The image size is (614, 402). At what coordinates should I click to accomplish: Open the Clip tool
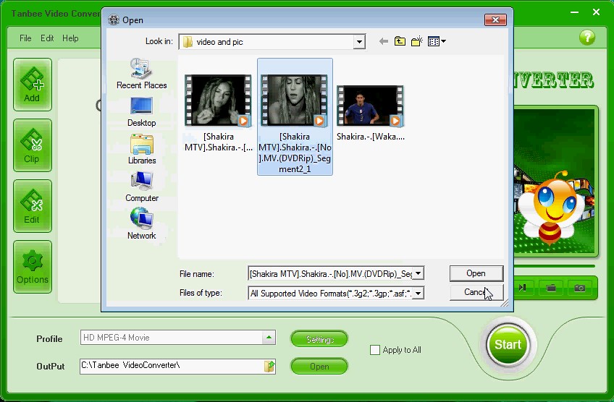click(x=32, y=145)
